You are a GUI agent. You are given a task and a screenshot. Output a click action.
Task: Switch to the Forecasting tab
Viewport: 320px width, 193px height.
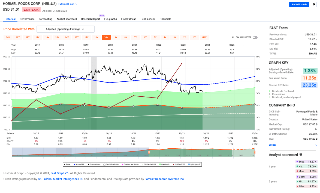pos(46,19)
